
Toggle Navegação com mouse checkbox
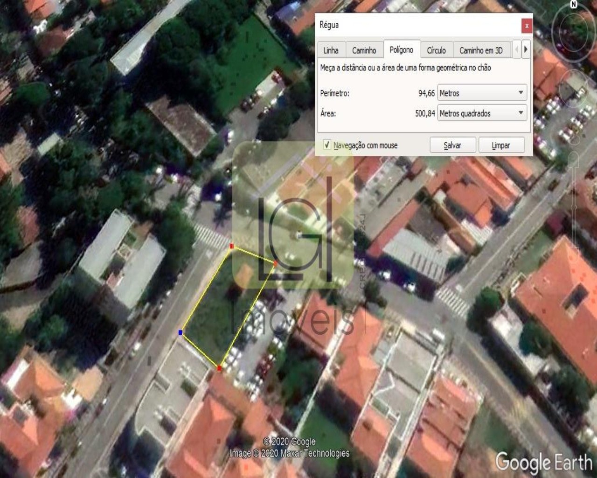tap(327, 145)
